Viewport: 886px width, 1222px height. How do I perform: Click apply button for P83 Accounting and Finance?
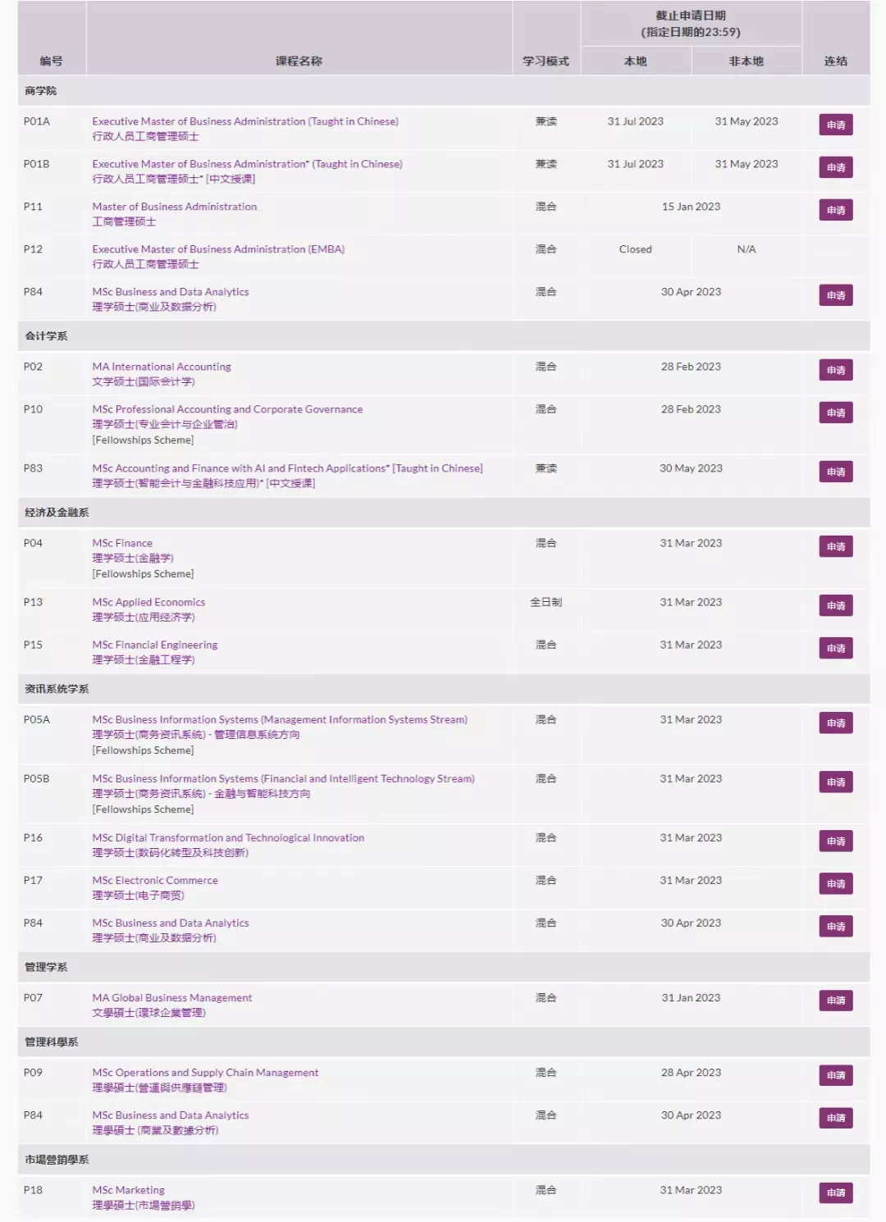coord(835,472)
